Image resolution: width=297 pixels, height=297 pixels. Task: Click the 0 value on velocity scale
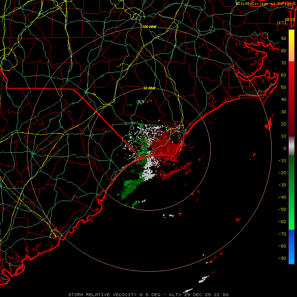(x=285, y=148)
